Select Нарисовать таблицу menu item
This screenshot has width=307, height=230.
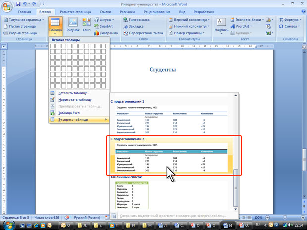pyautogui.click(x=75, y=99)
